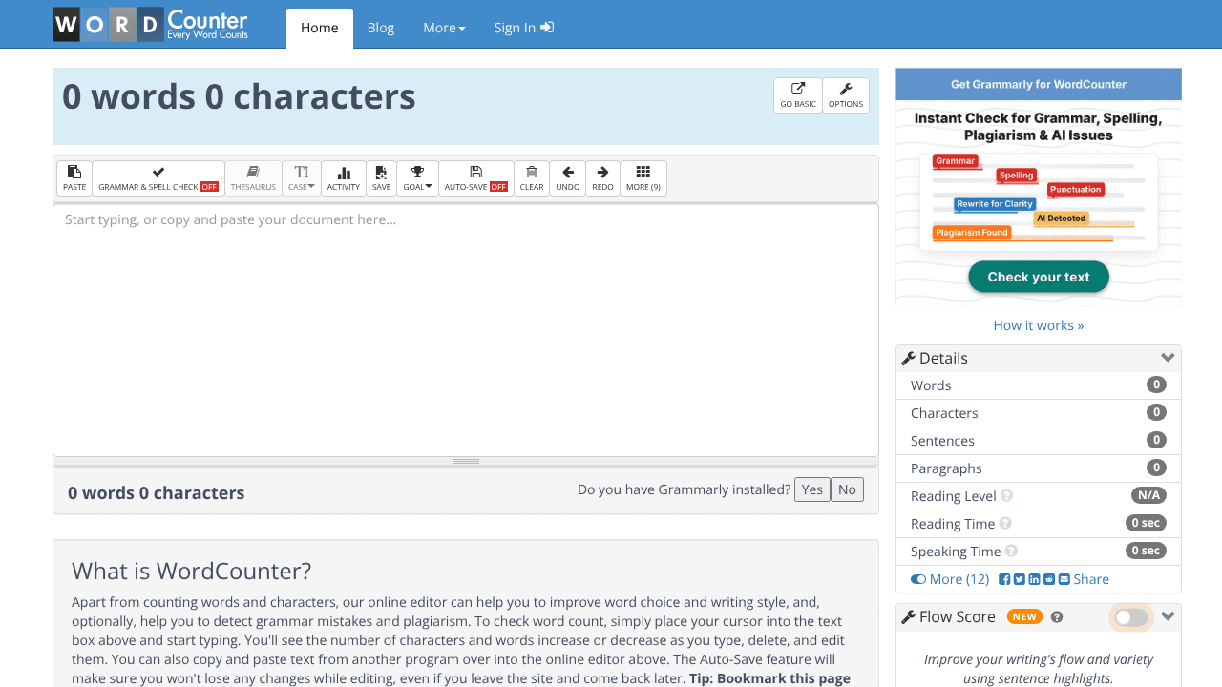Click Get Grammarly for WordCounter banner
1222x687 pixels.
coord(1039,84)
